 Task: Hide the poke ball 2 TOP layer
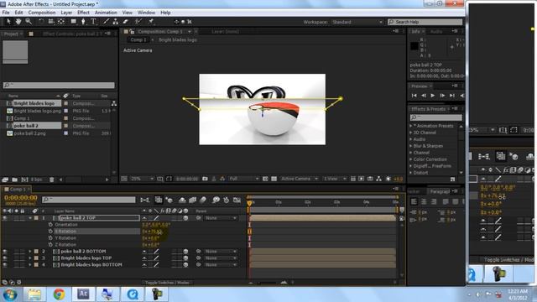5,218
